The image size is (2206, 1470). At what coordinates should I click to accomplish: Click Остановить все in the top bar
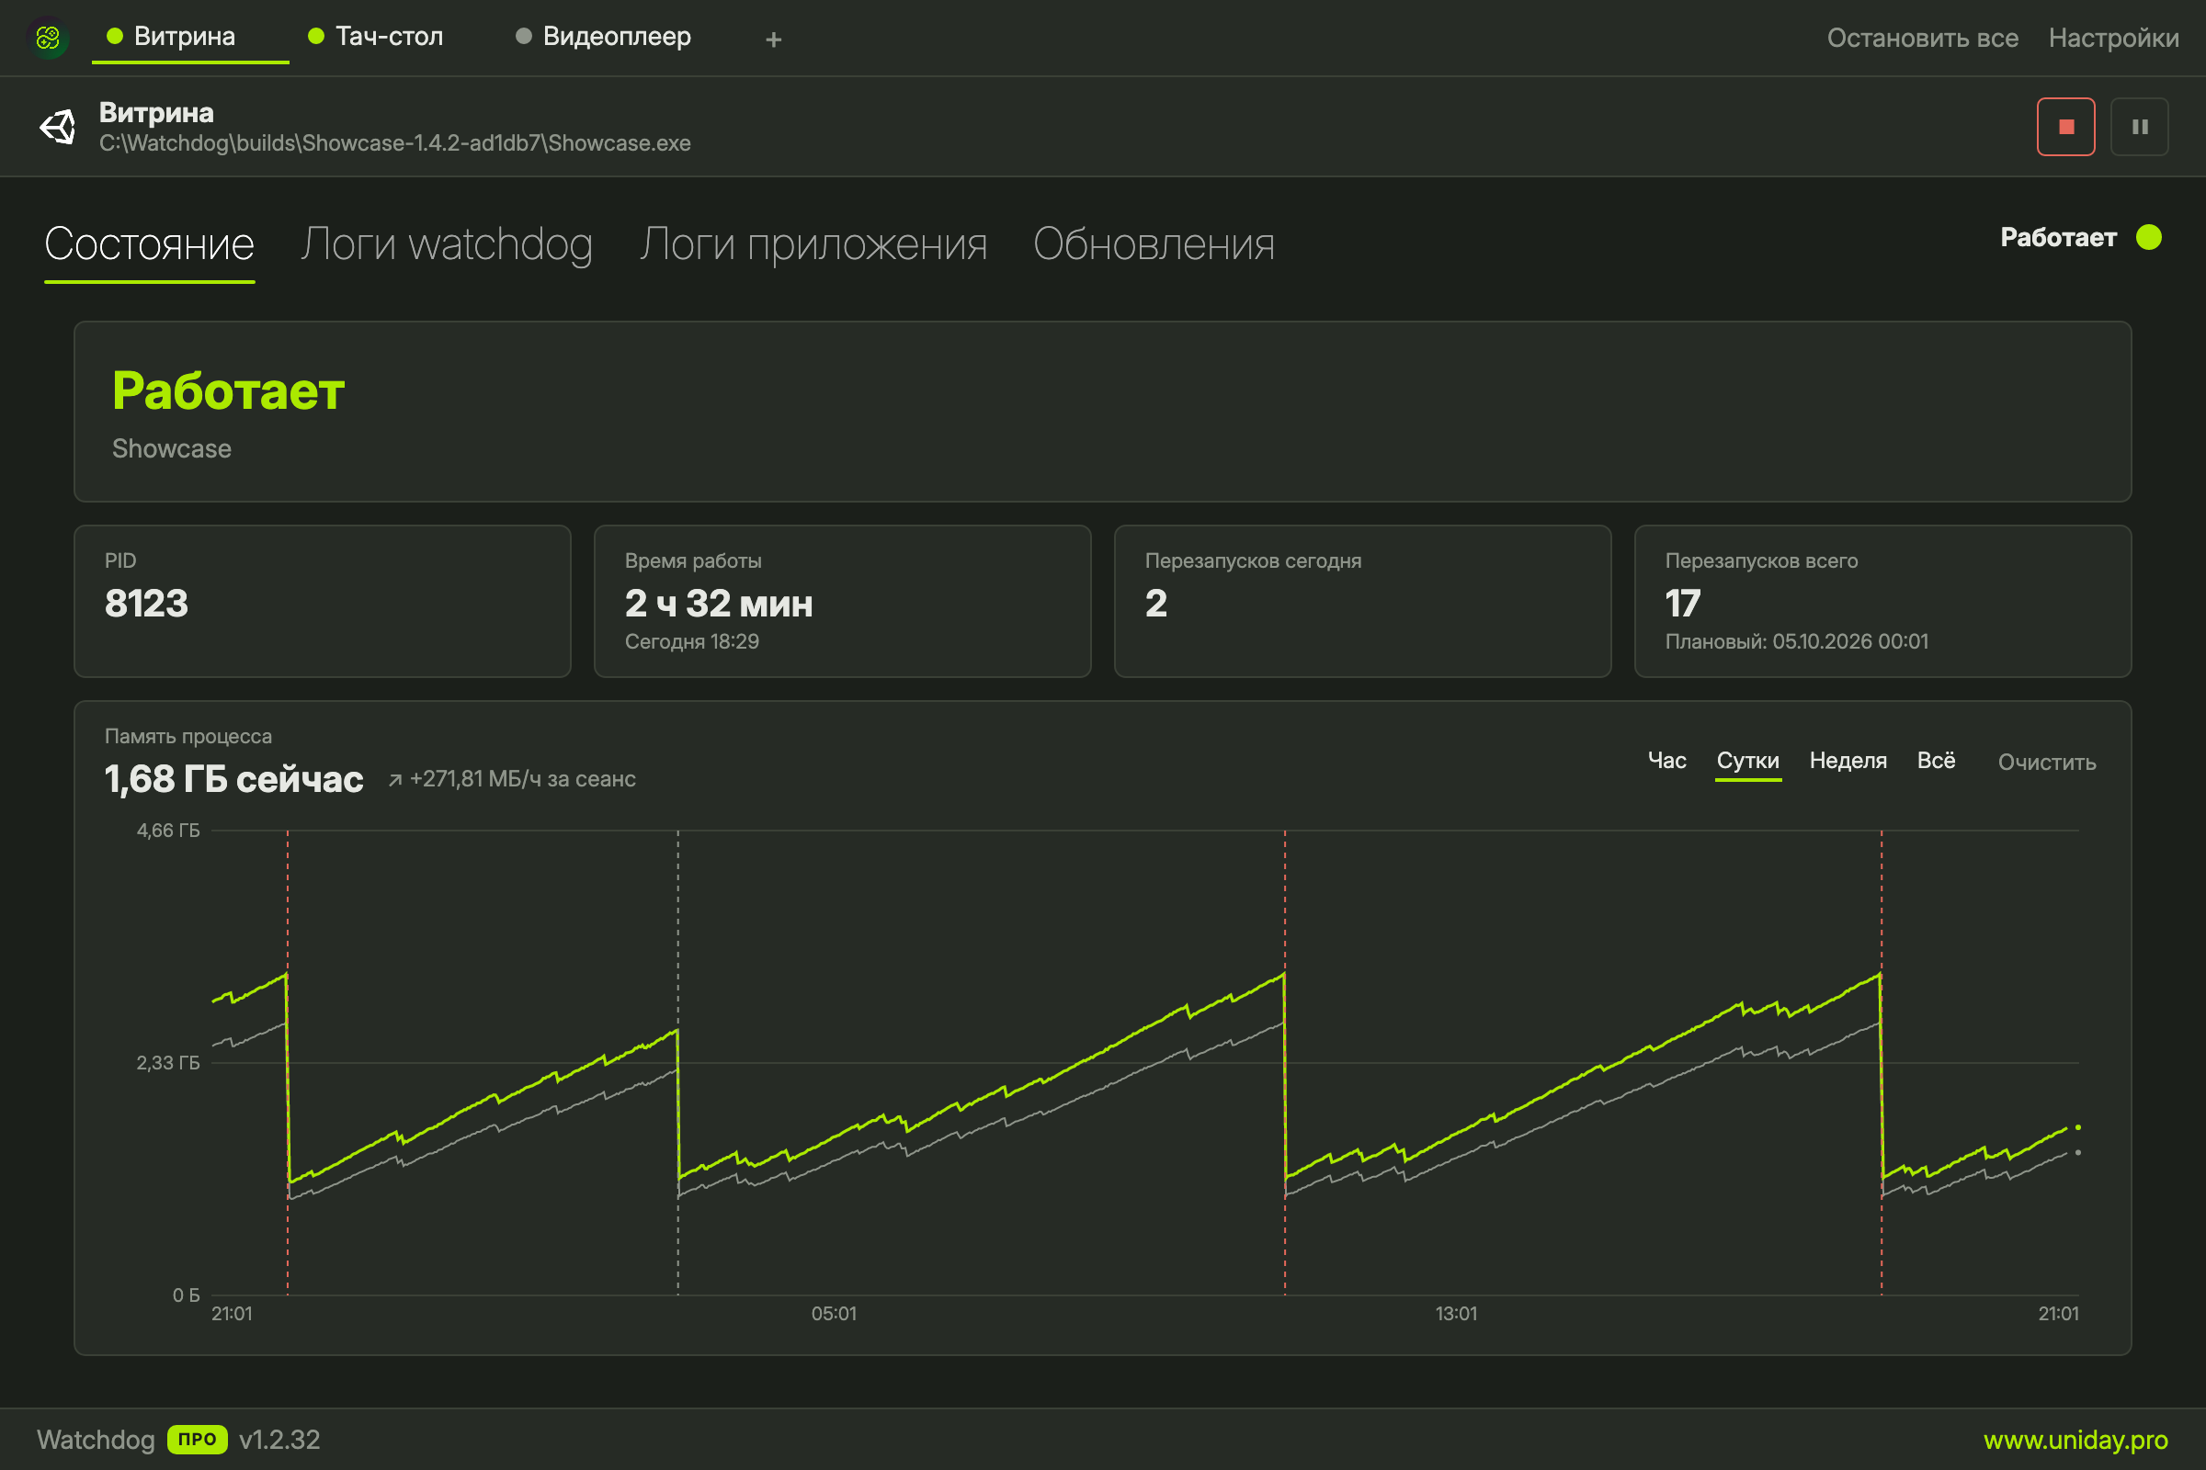click(1922, 38)
